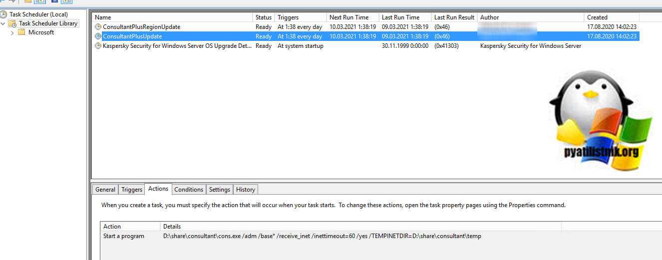The image size is (662, 260).
Task: Click the Kaspersky Security for Windows Server author cell
Action: pos(531,46)
